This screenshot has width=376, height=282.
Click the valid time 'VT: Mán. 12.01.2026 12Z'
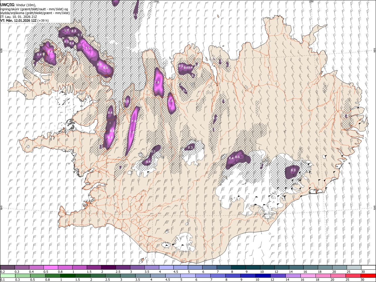coord(19,21)
